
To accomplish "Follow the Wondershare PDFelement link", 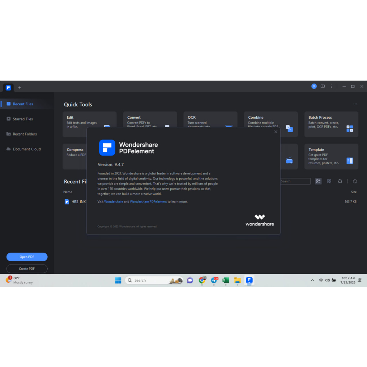I will point(148,201).
